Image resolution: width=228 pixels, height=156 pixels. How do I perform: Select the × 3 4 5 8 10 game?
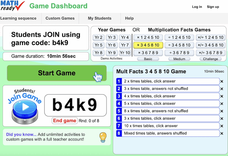click(x=148, y=45)
